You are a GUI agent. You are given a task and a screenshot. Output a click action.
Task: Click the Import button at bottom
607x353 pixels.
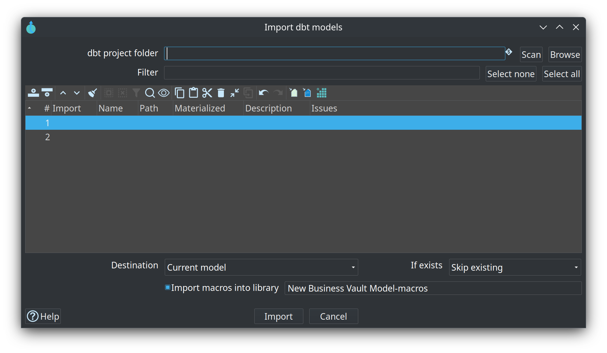(x=278, y=316)
